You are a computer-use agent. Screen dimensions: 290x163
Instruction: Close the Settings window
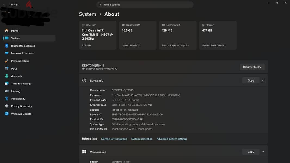286,3
